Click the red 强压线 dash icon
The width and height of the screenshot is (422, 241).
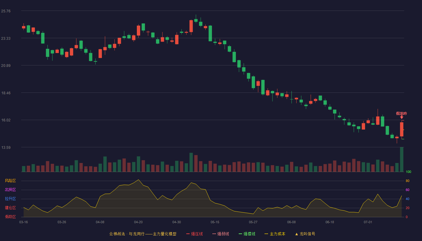188,234
